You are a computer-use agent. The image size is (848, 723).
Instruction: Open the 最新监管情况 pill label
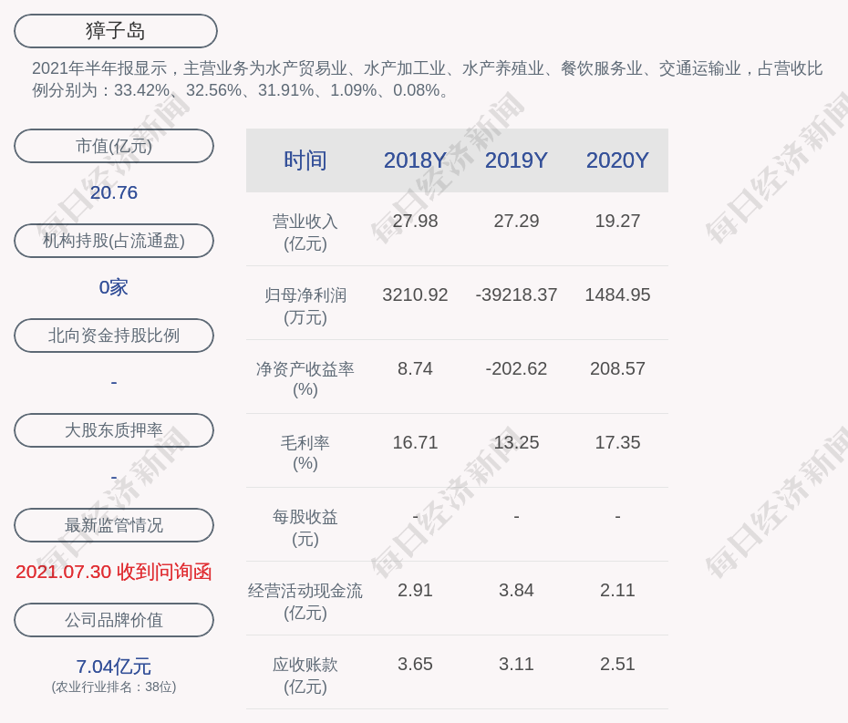point(114,525)
